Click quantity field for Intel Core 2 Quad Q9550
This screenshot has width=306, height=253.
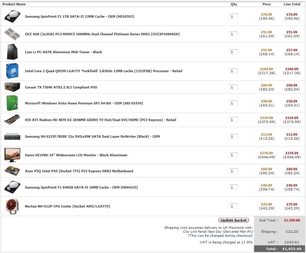(234, 71)
